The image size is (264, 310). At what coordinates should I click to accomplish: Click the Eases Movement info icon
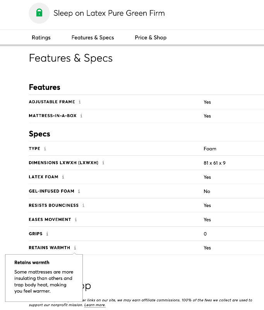pos(76,220)
